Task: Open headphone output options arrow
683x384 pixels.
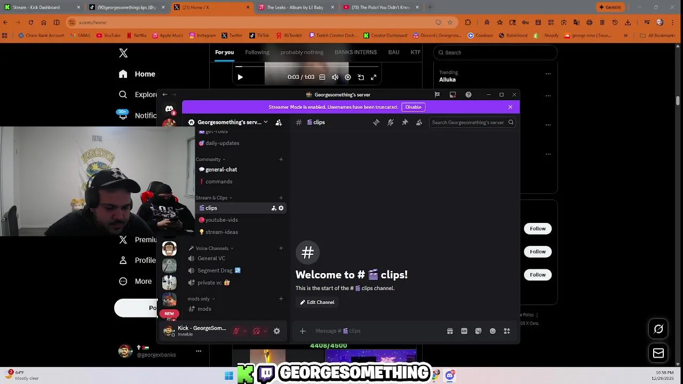Action: click(x=265, y=331)
